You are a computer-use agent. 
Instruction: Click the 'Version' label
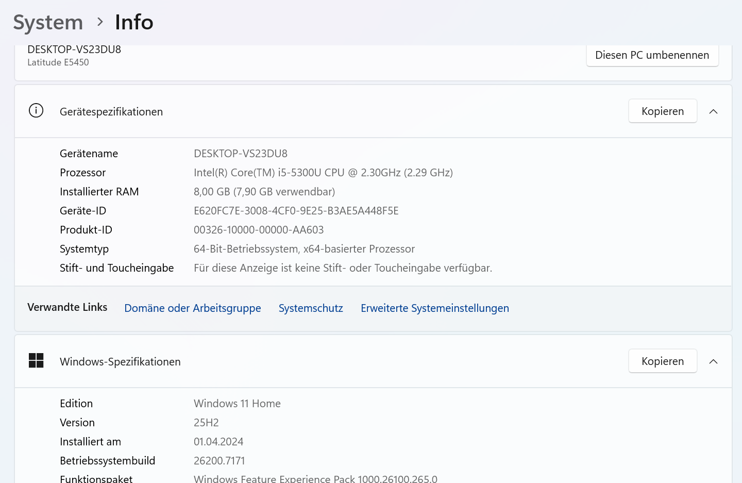click(x=77, y=423)
